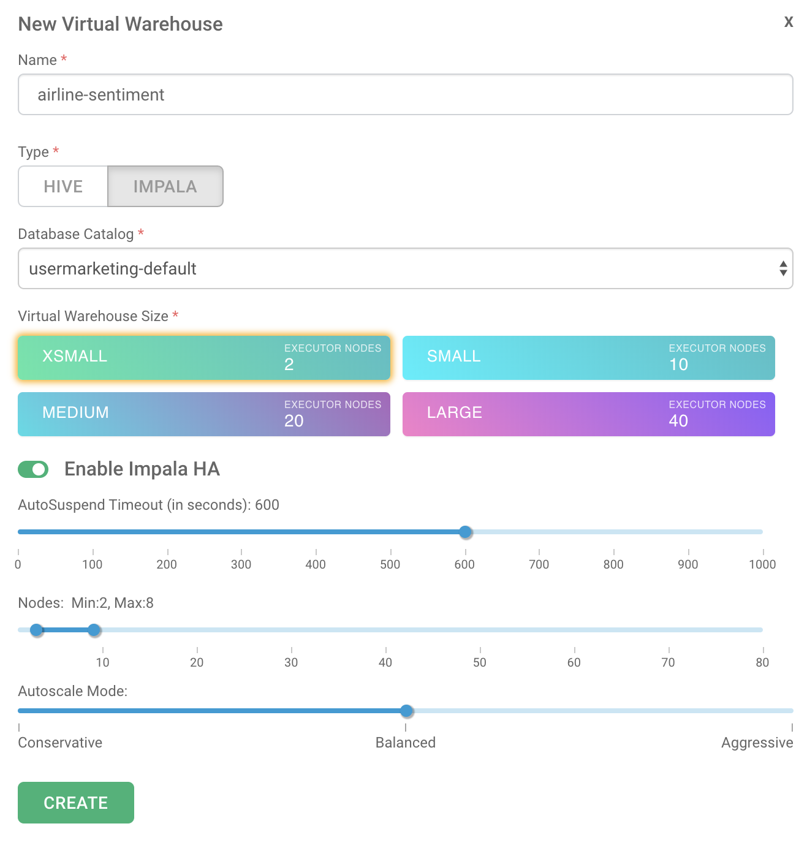Viewport: 807px width, 848px height.
Task: Click the SMALL card showing 10 executor nodes
Action: click(x=588, y=357)
